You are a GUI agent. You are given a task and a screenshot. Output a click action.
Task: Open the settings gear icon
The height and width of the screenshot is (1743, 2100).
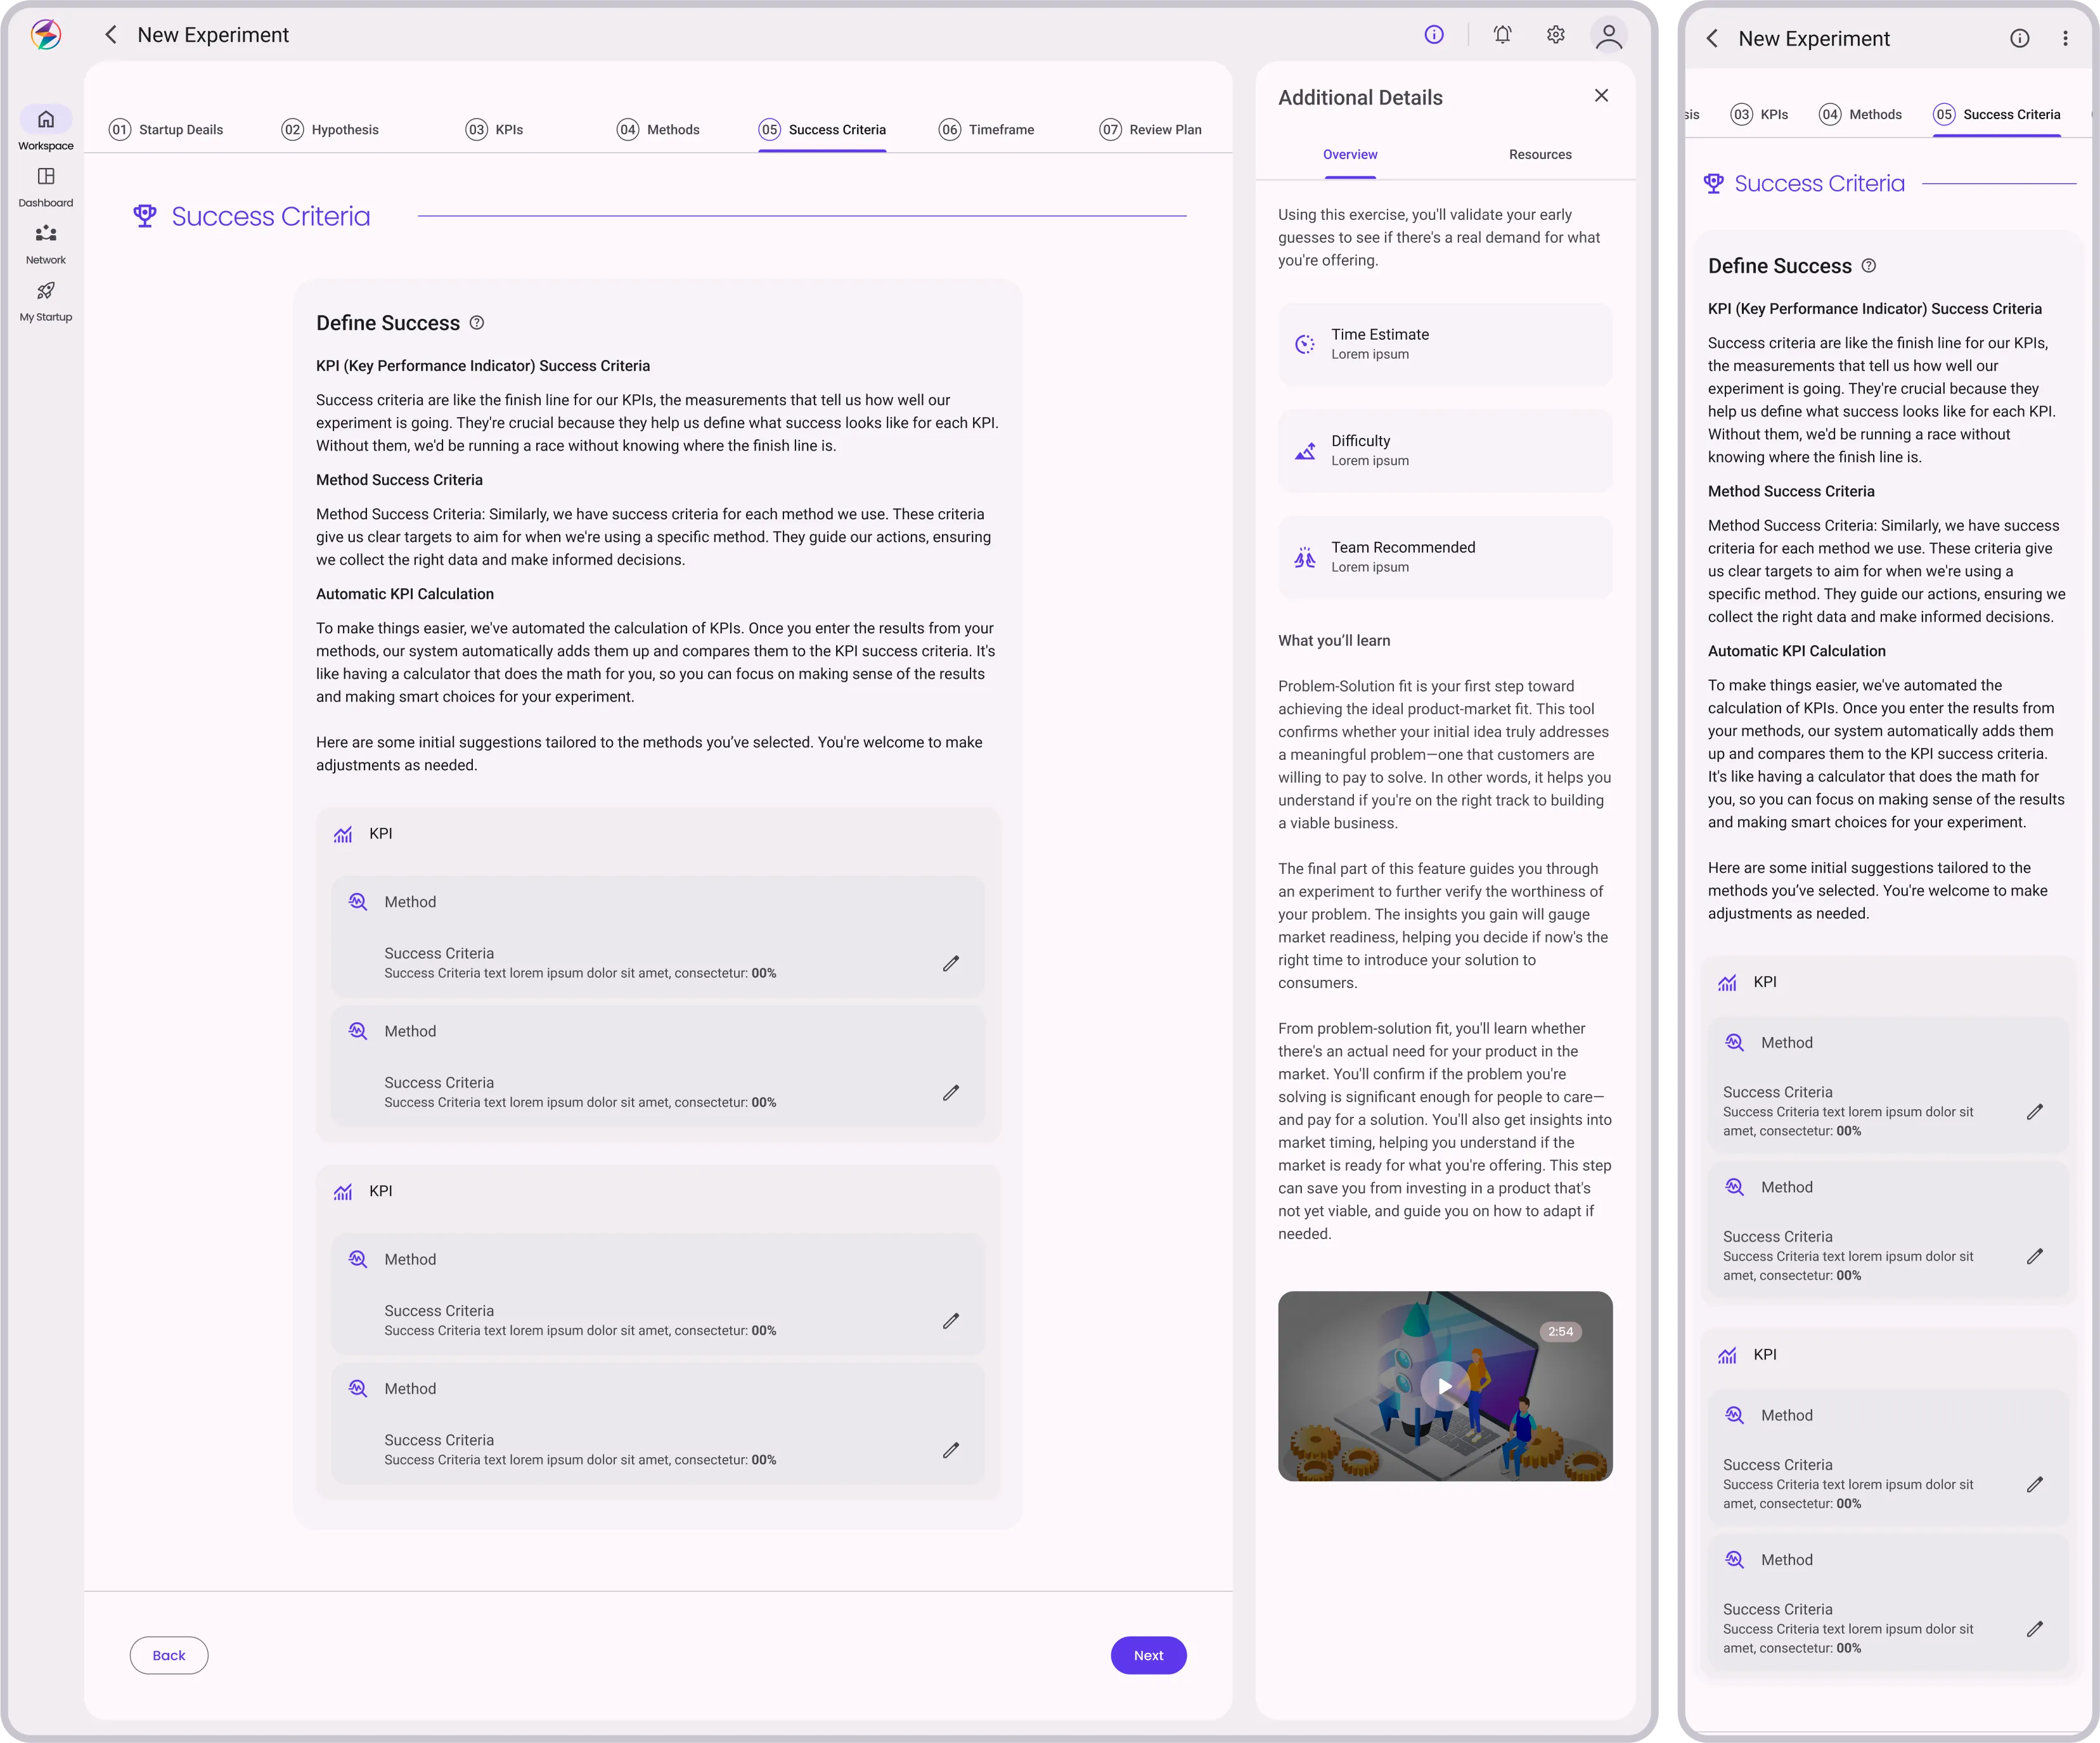click(x=1555, y=35)
